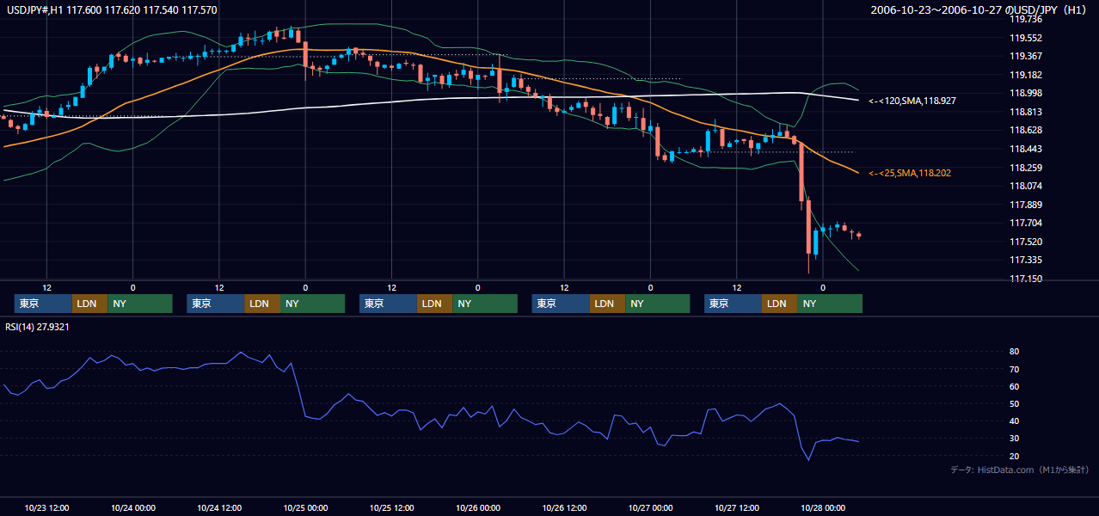
Task: Click price axis value 118.443
Action: (x=1025, y=149)
